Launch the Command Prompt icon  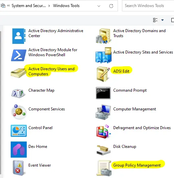pos(103,93)
